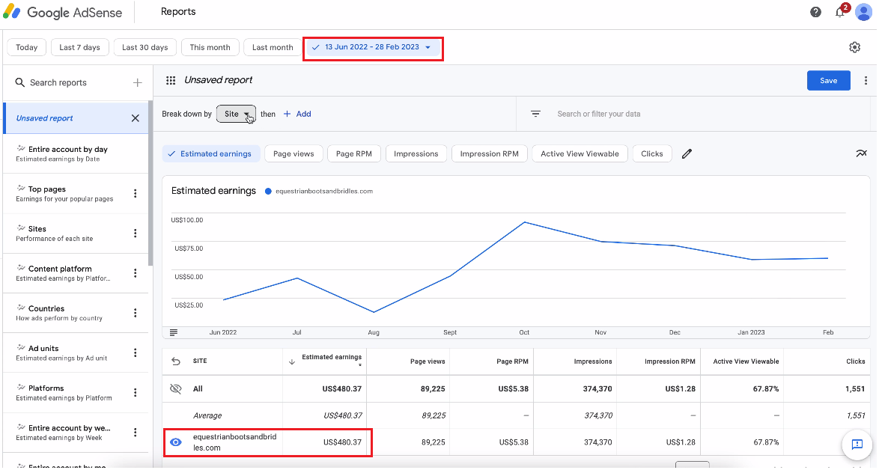
Task: Open the custom date range dropdown
Action: coord(373,48)
